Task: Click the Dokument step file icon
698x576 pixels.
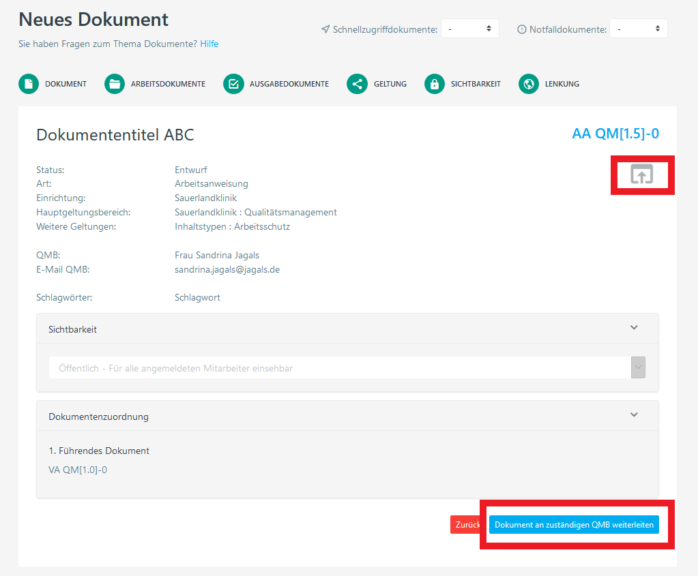Action: coord(29,84)
